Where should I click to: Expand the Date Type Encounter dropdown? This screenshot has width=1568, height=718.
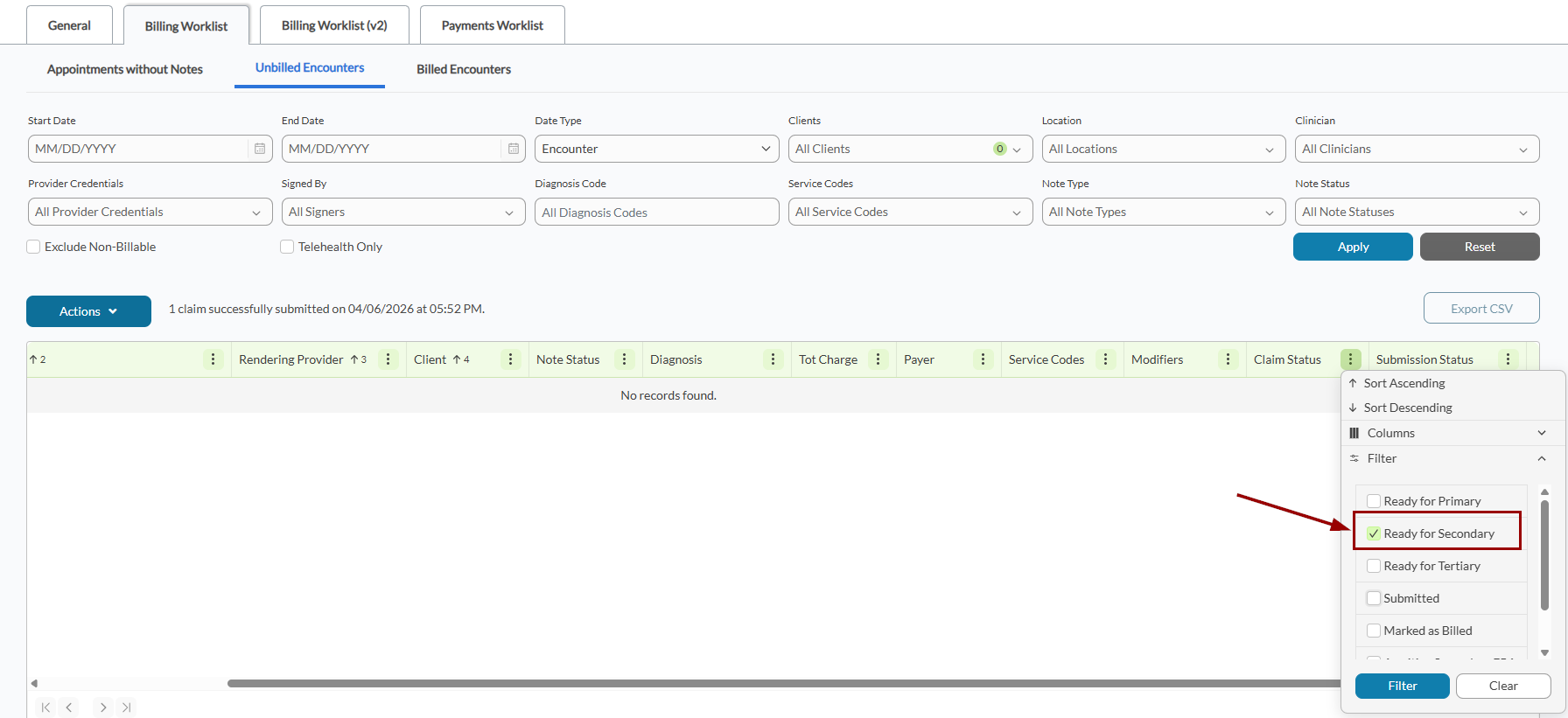(656, 149)
